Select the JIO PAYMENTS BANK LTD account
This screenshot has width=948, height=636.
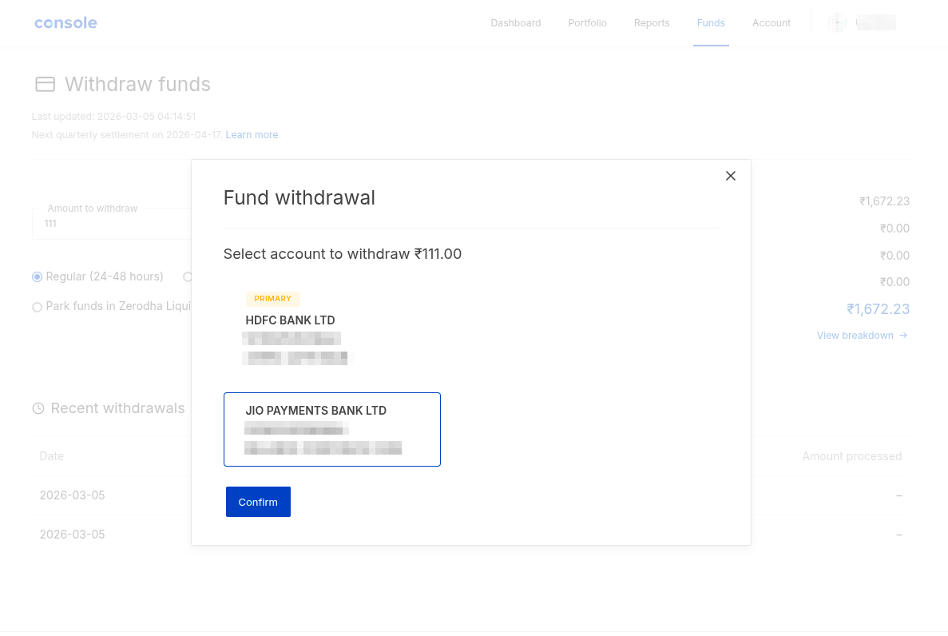click(x=331, y=429)
